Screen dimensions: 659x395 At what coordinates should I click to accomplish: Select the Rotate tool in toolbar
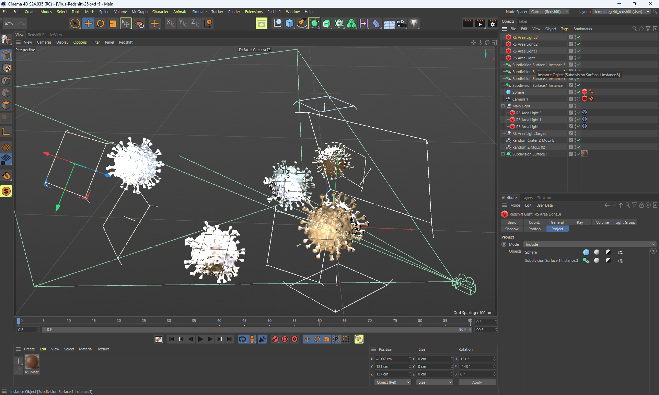(x=101, y=23)
